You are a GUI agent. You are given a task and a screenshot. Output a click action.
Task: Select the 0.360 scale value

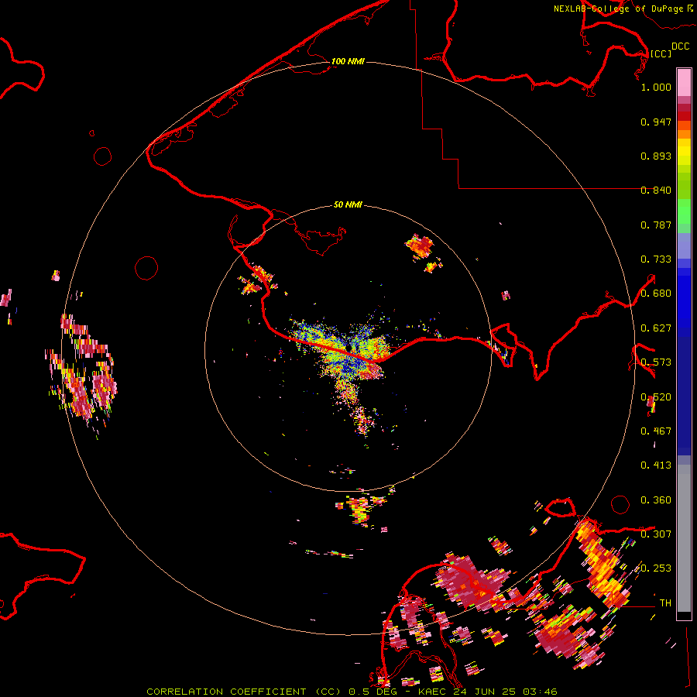click(x=656, y=500)
